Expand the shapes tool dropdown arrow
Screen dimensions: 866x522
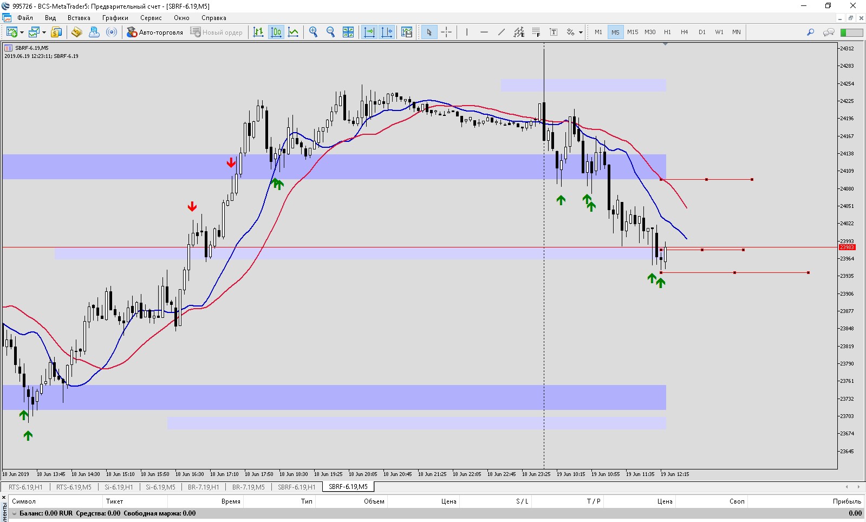pyautogui.click(x=581, y=32)
